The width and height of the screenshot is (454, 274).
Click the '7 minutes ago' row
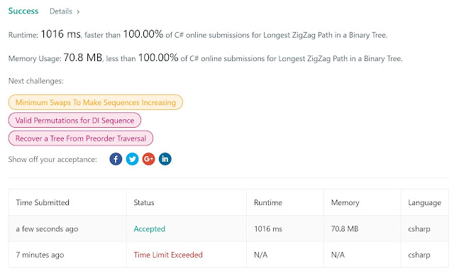tap(228, 255)
